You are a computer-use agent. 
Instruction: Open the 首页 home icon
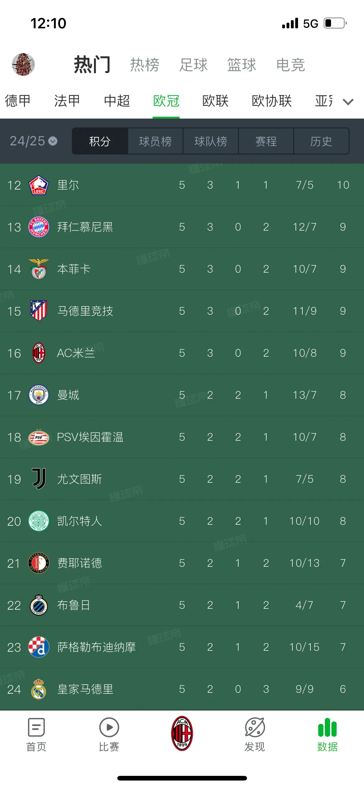point(36,727)
